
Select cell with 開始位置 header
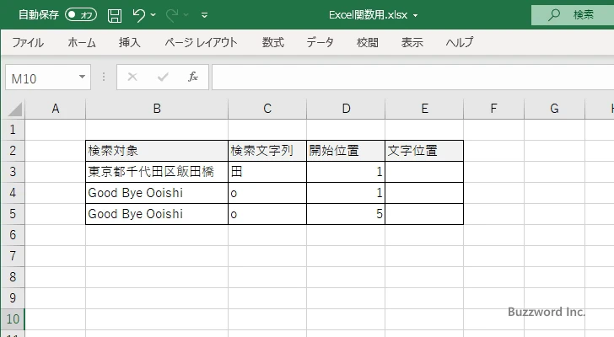(x=346, y=151)
